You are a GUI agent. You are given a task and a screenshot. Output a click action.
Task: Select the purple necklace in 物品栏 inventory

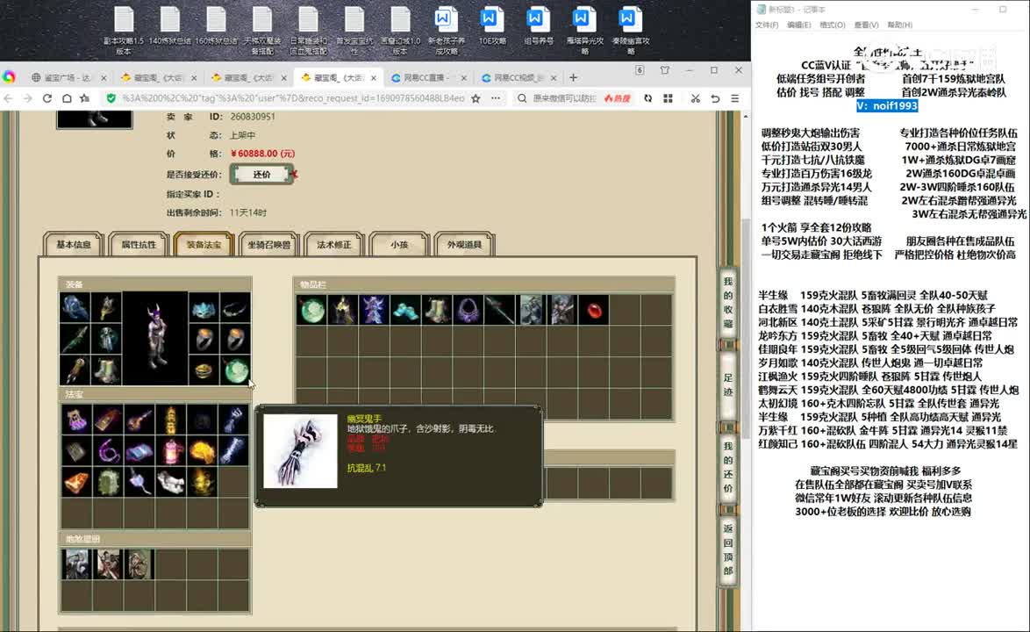[x=469, y=310]
